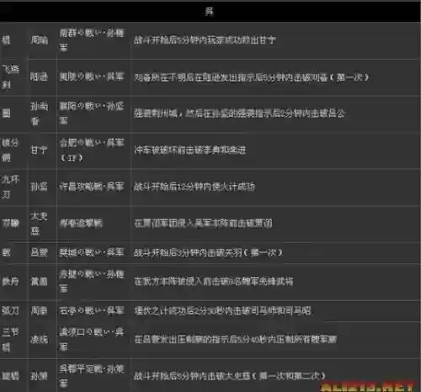Screen dimensions: 421x392
Task: Select the 孙尚香 character name cell
Action: pos(40,114)
